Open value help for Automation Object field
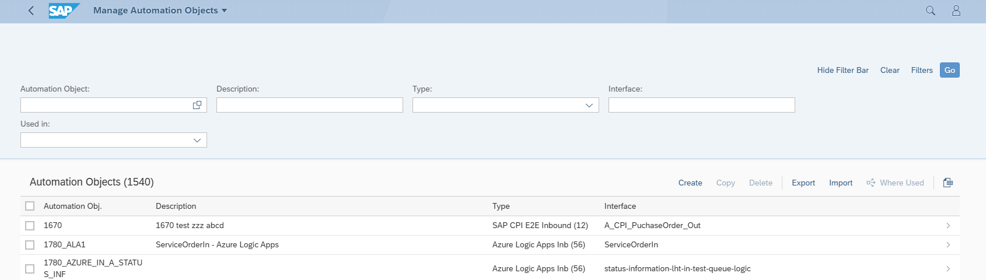The width and height of the screenshot is (986, 280). click(x=197, y=105)
